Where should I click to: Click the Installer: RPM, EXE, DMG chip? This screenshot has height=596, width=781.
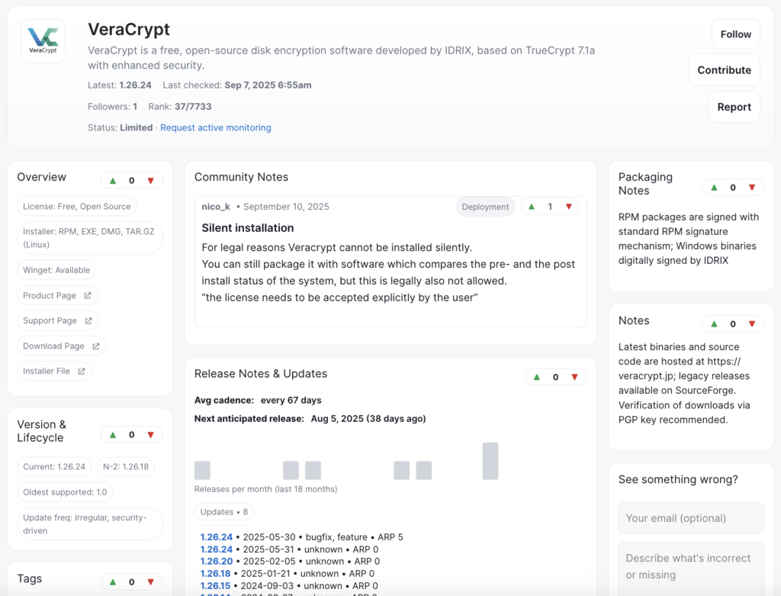click(x=90, y=238)
